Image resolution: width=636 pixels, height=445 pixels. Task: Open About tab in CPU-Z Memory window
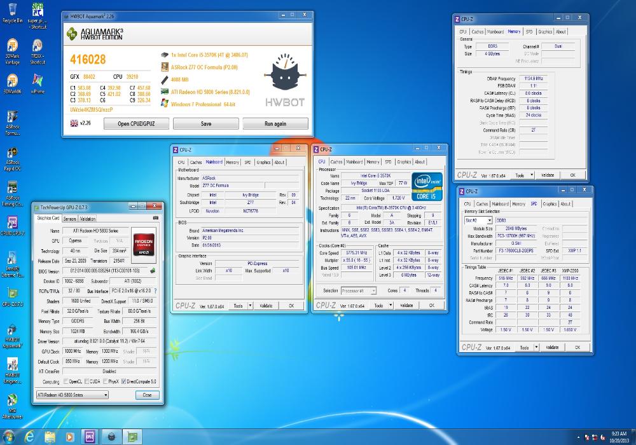tap(560, 32)
